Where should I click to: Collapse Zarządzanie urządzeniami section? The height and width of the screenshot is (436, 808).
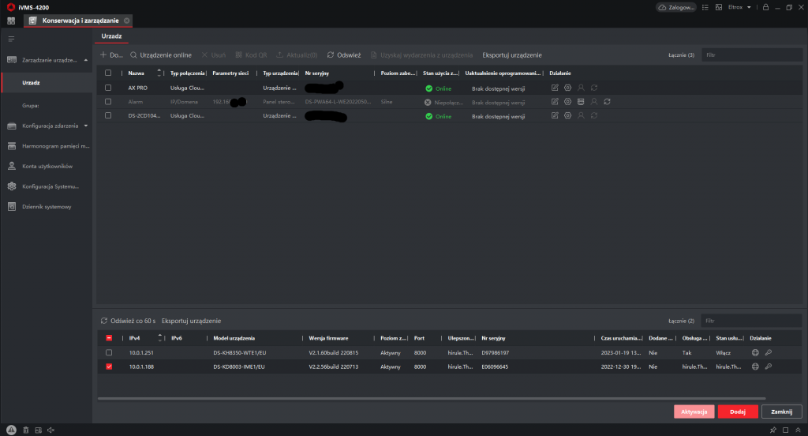(85, 60)
